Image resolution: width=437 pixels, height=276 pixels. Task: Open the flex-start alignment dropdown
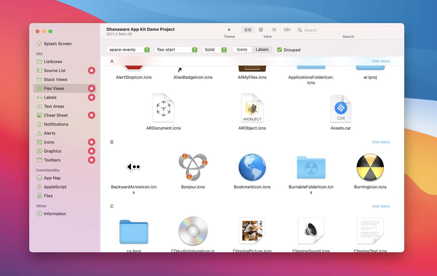(176, 50)
